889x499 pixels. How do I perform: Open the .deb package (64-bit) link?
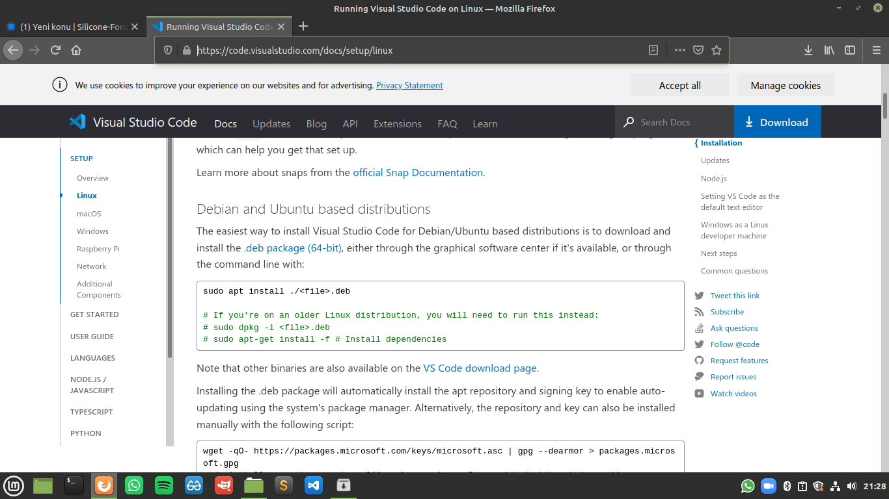tap(293, 248)
